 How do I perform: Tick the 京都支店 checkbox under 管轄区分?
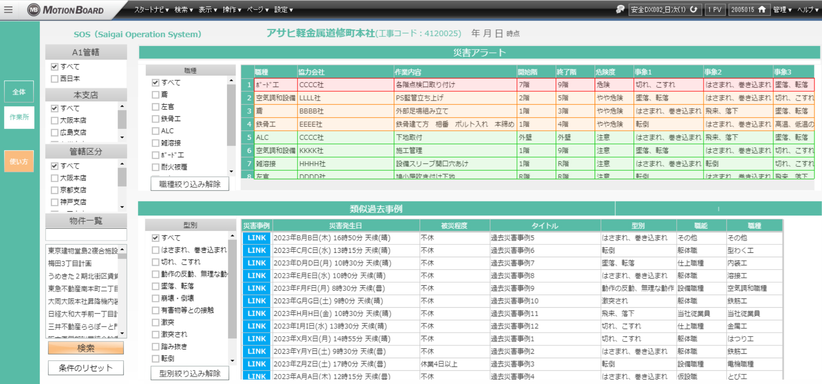[x=55, y=190]
